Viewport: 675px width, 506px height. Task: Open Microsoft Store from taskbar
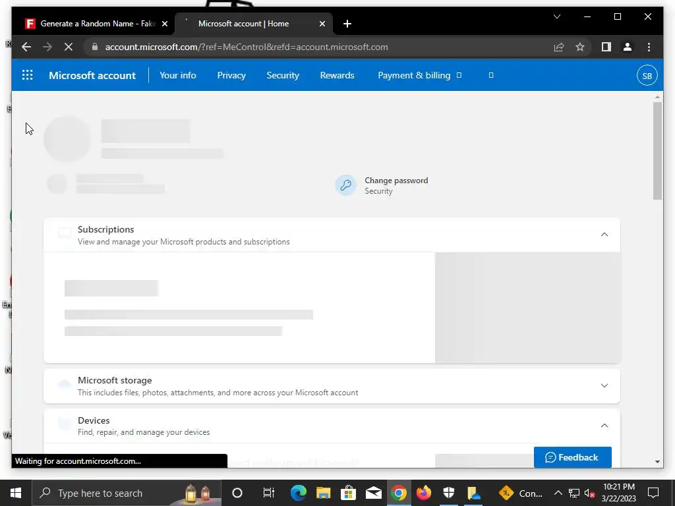point(348,493)
